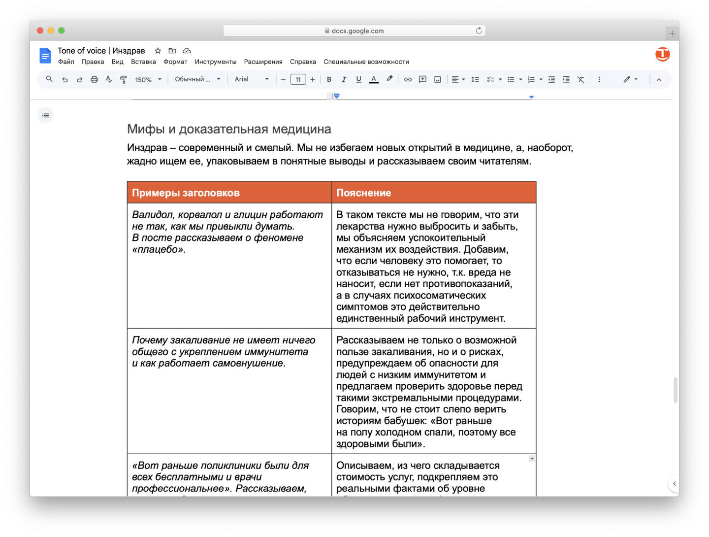Open the Вид menu
This screenshot has height=537, width=709.
point(117,62)
